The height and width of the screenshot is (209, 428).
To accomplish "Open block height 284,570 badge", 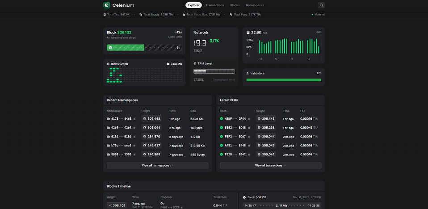I will click(151, 136).
